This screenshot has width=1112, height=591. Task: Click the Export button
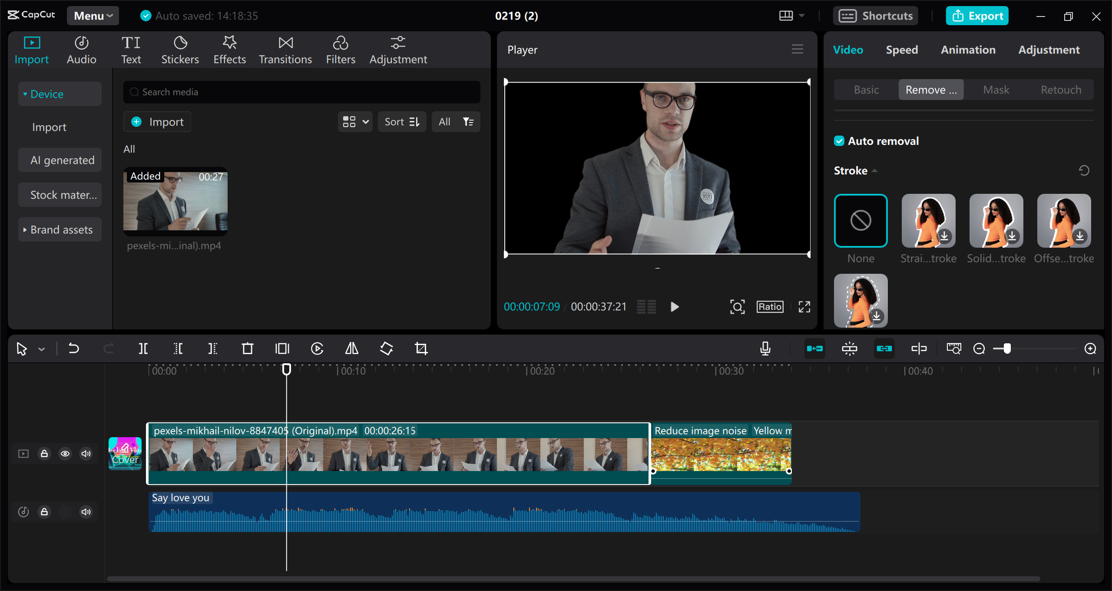977,16
